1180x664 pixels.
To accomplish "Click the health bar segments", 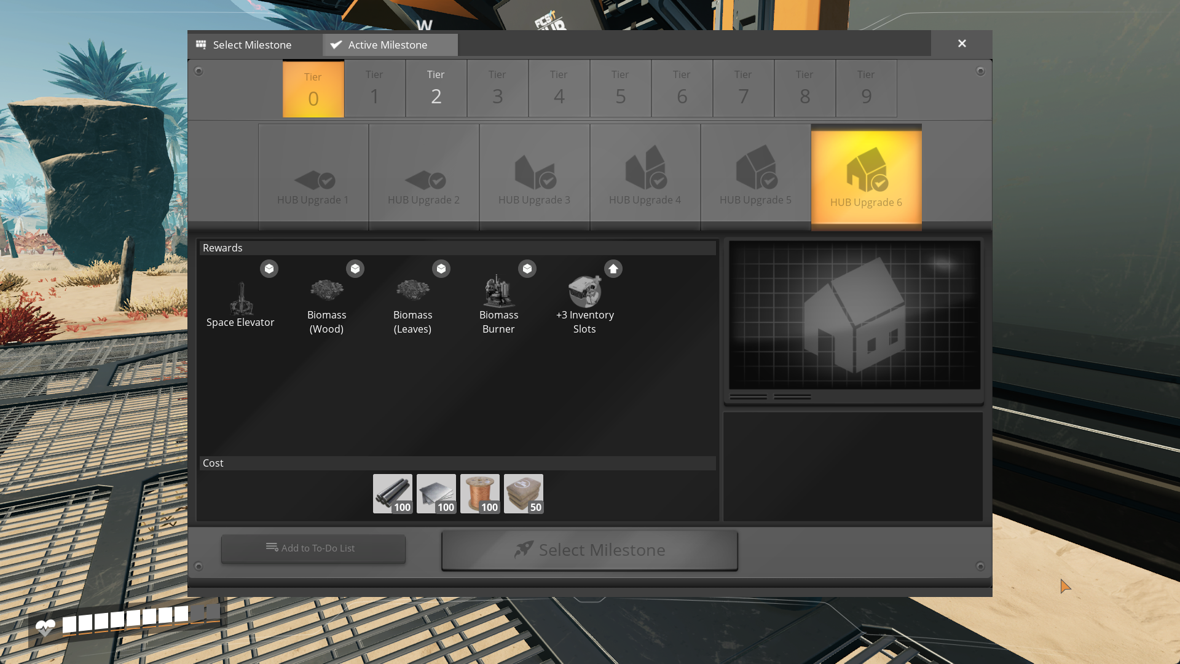I will click(141, 619).
